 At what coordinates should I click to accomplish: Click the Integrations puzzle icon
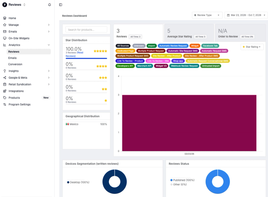point(5,91)
